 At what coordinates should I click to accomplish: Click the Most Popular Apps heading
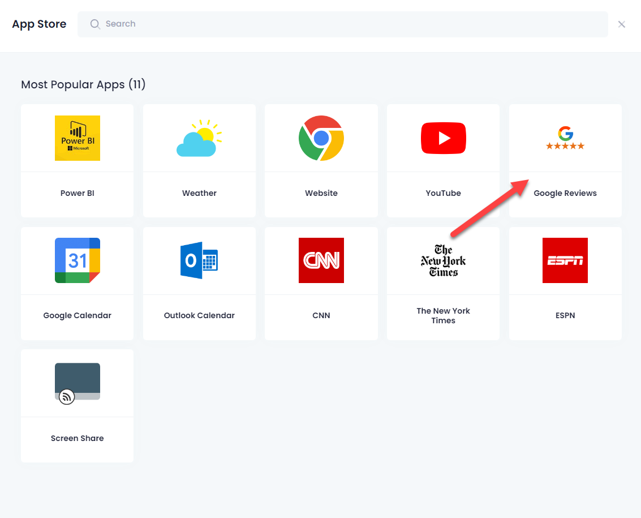click(x=83, y=85)
